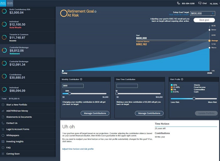Click the One-Time Contribution amount field

(x=127, y=86)
